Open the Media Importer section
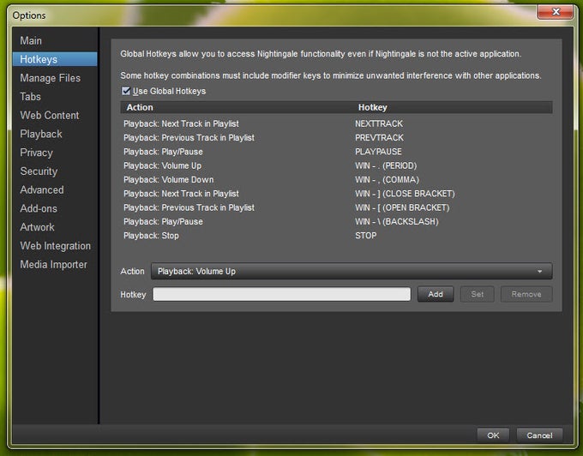The width and height of the screenshot is (583, 456). pos(55,264)
